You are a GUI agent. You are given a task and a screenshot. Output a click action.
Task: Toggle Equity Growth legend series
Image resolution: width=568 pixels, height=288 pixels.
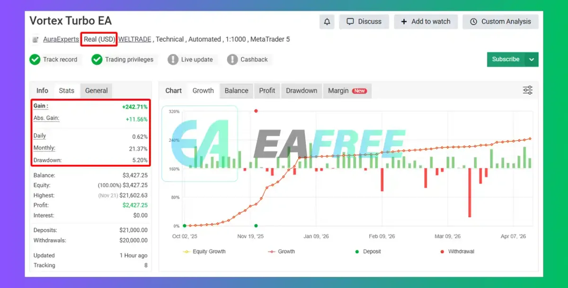pos(204,252)
